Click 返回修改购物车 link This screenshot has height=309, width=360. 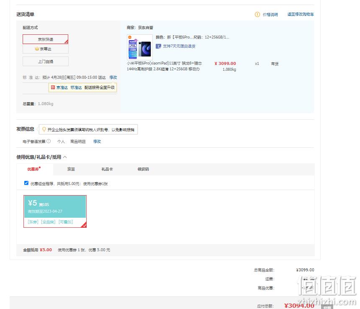coord(301,14)
